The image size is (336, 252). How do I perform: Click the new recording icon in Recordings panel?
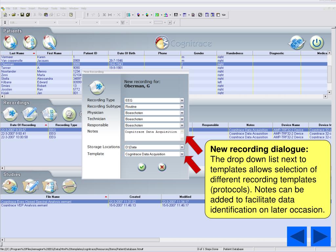10,114
